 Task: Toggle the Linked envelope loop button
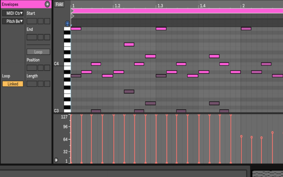[13, 84]
